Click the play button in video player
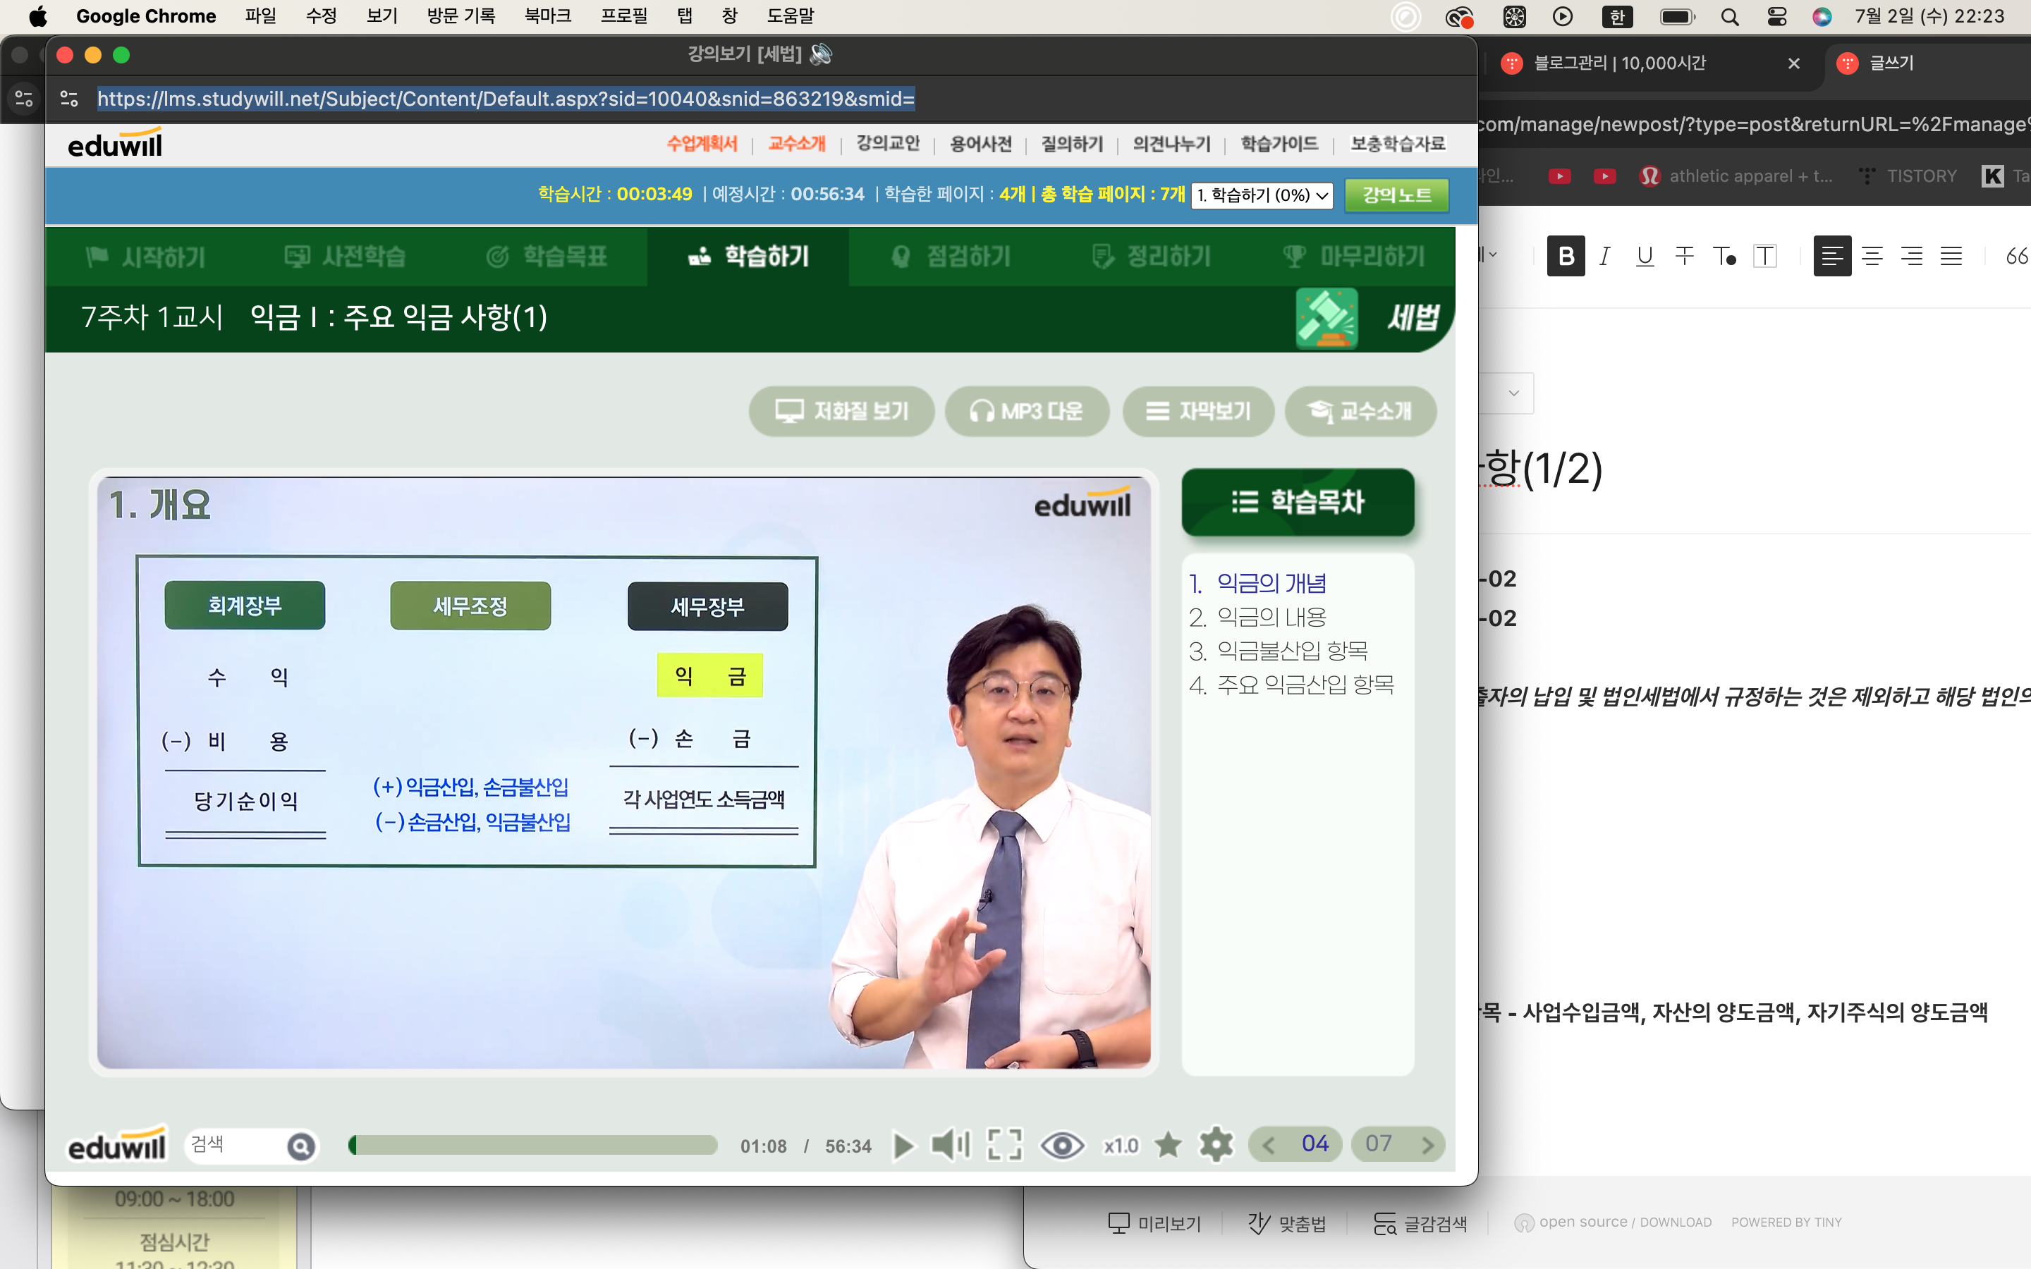Image resolution: width=2031 pixels, height=1269 pixels. [903, 1146]
